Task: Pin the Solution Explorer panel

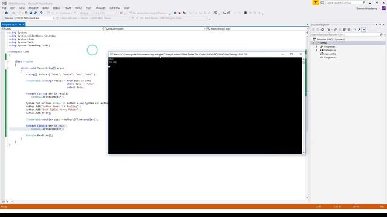Action: pos(380,25)
